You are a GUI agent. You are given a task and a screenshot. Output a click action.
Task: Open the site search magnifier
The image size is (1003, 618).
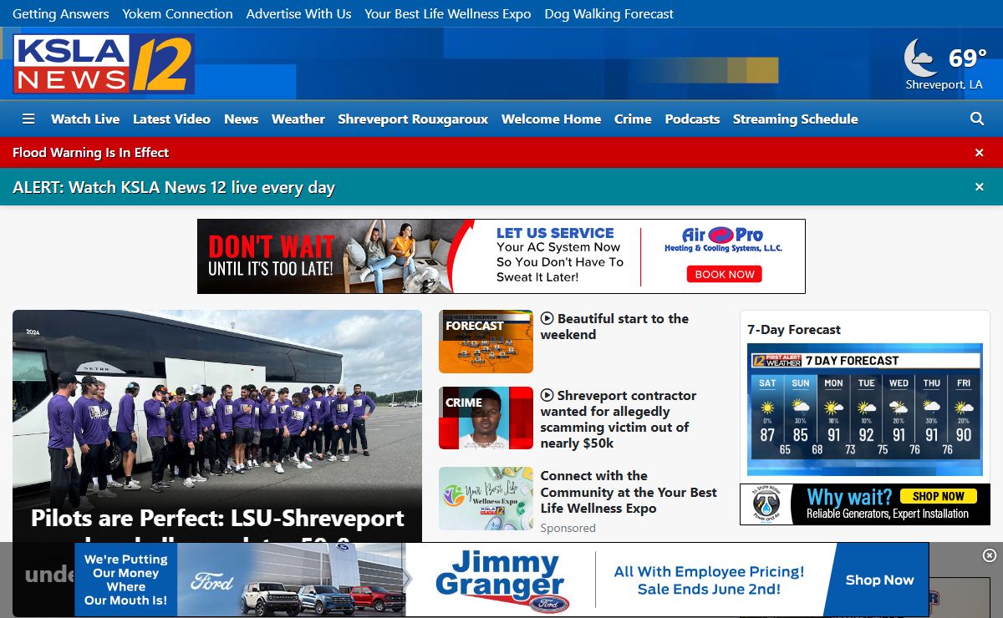click(x=977, y=119)
